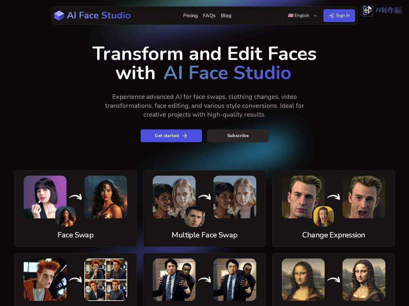Click arrow icon between Mona Lisa images

(334, 280)
